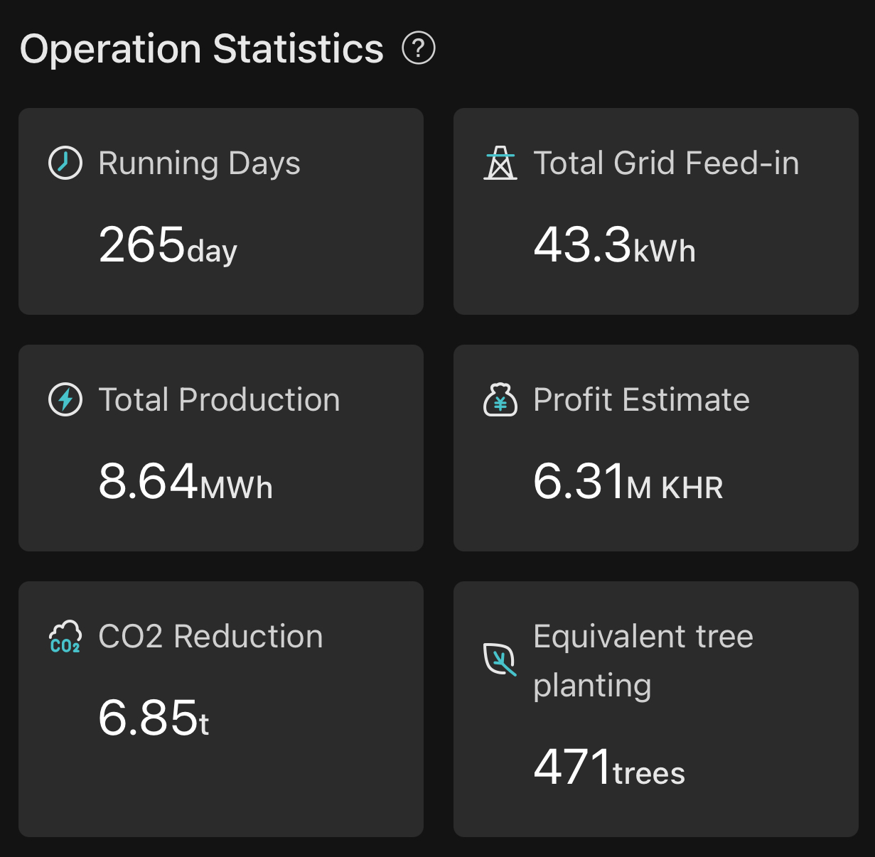The width and height of the screenshot is (875, 857).
Task: Select the Total Production card
Action: point(221,448)
